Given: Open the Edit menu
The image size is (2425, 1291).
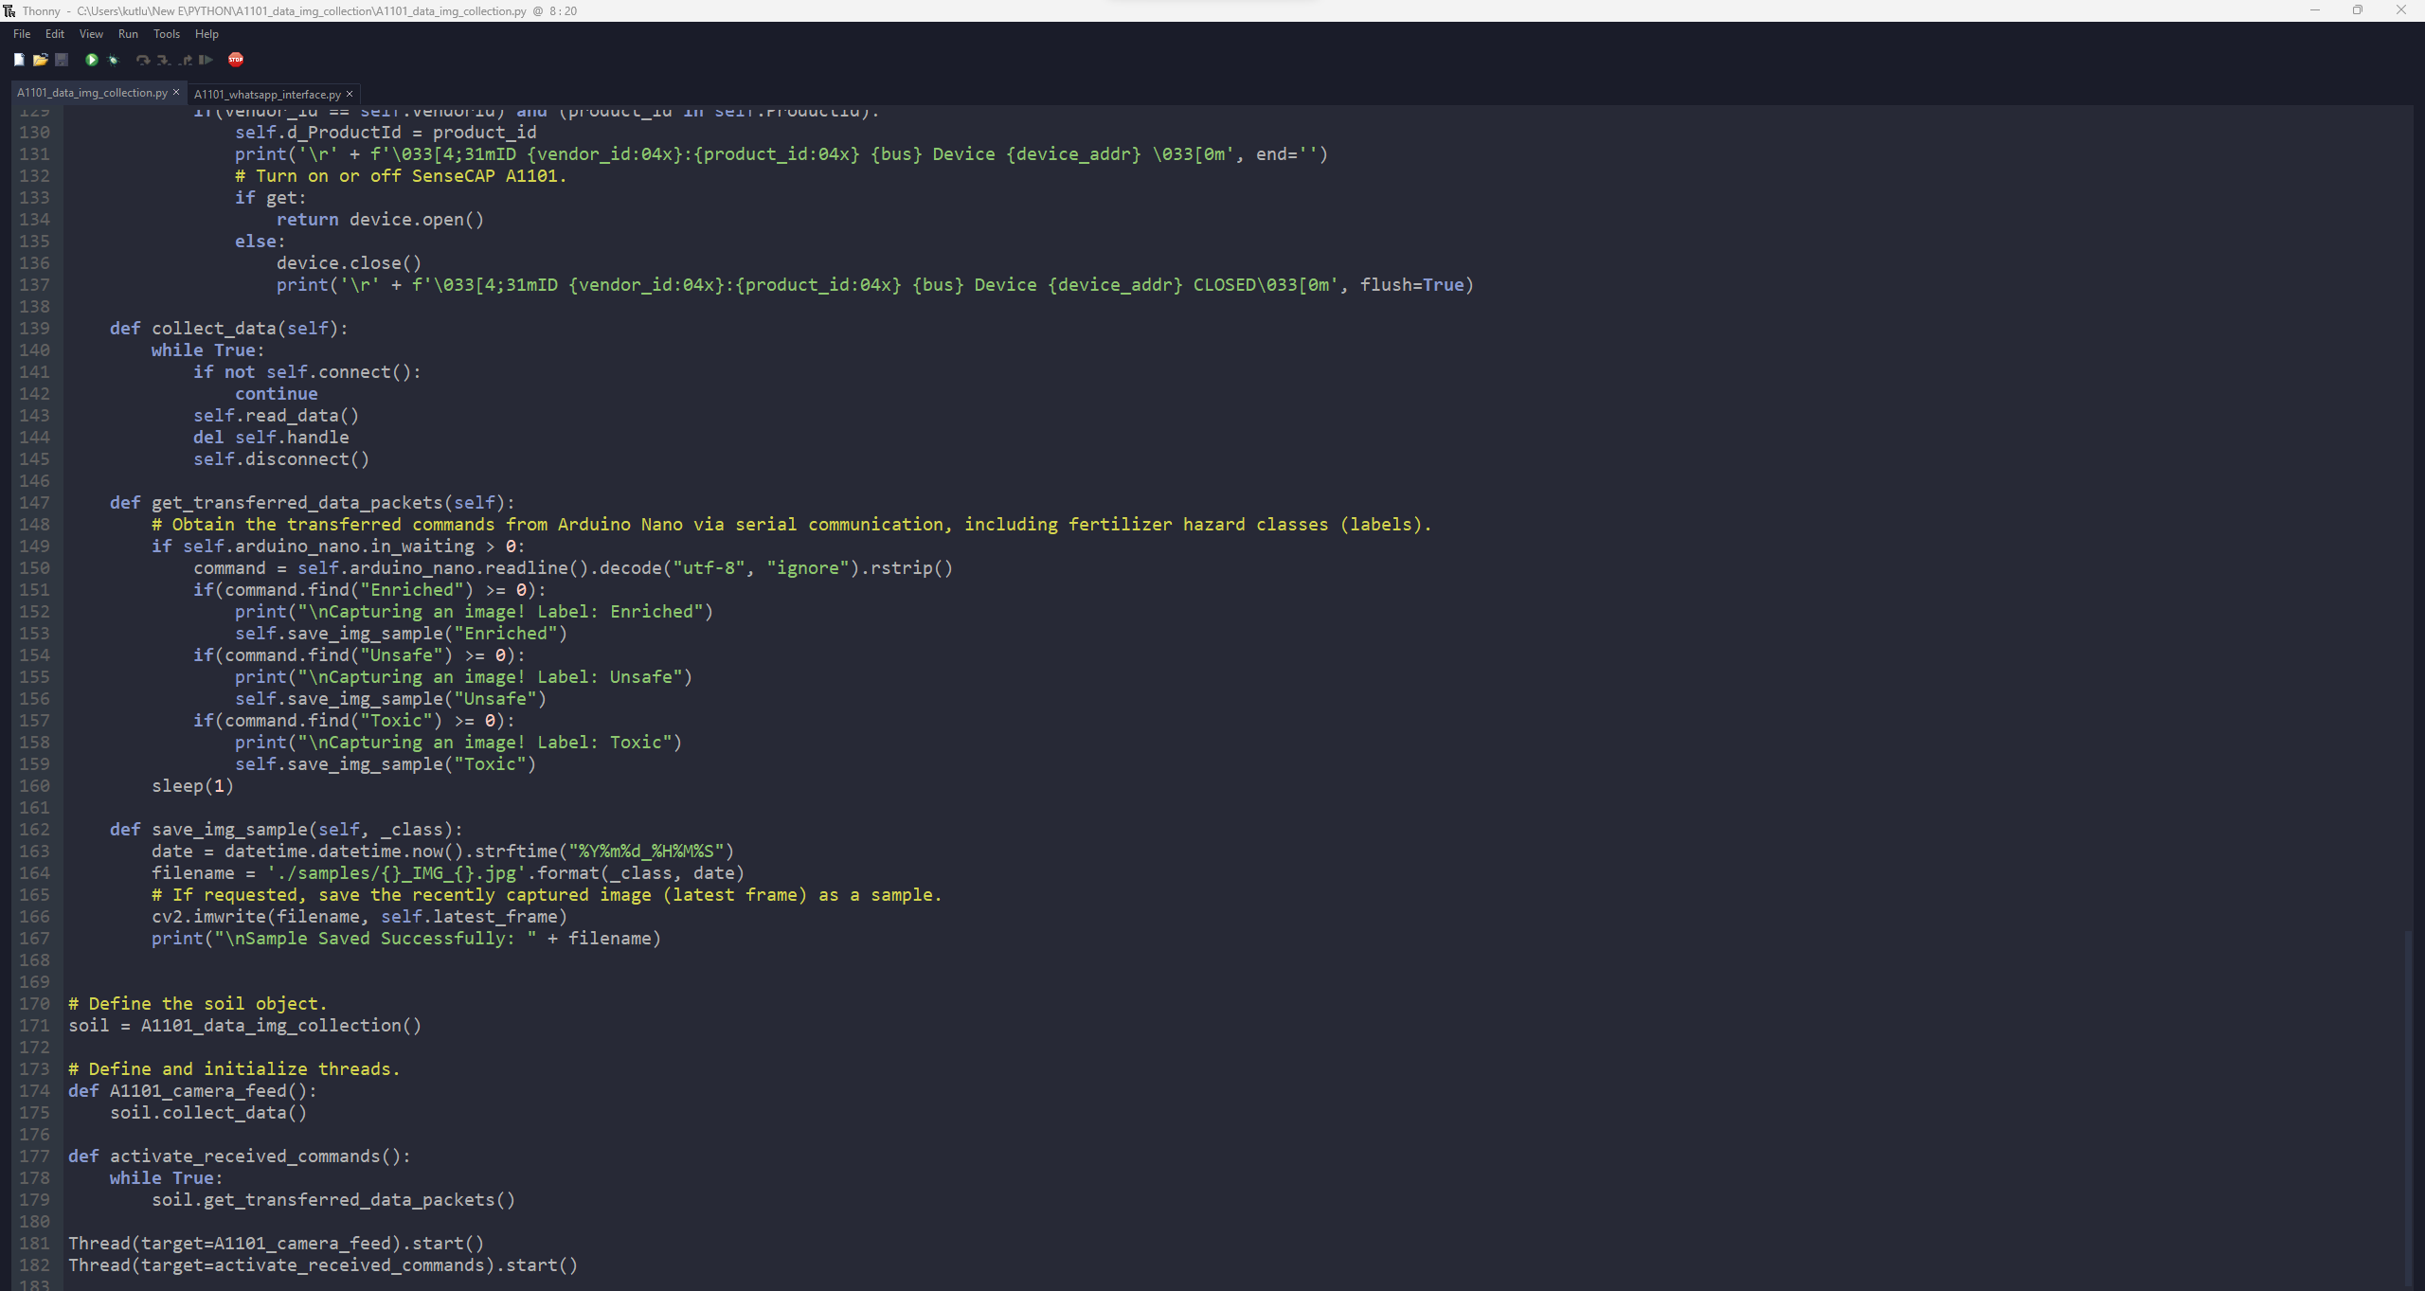Looking at the screenshot, I should [54, 34].
